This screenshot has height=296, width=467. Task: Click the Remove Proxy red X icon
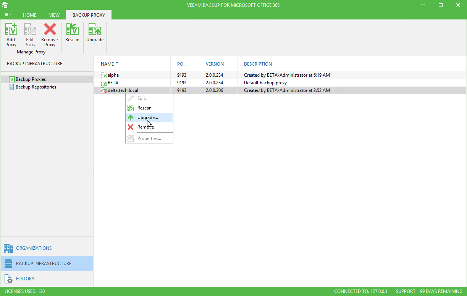tap(50, 29)
